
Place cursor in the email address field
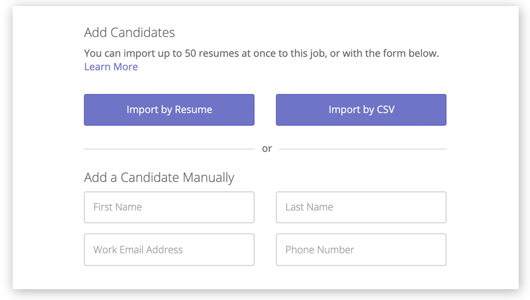point(169,249)
